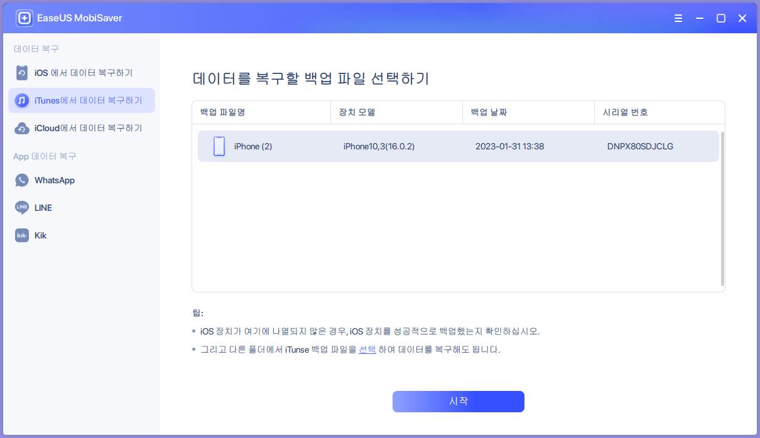
Task: Open the hamburger menu in the title bar
Action: 678,18
